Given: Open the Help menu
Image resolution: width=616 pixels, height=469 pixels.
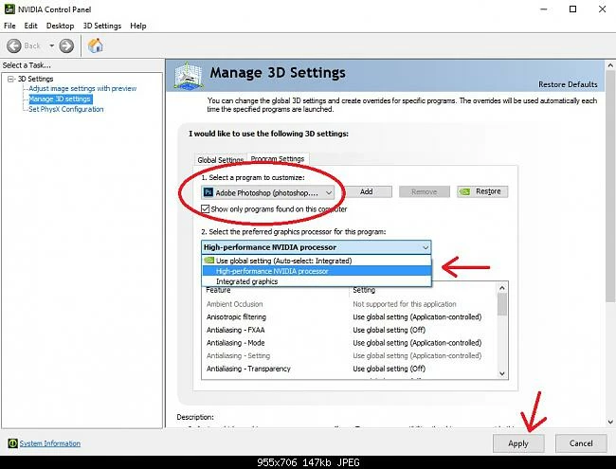Looking at the screenshot, I should point(138,26).
